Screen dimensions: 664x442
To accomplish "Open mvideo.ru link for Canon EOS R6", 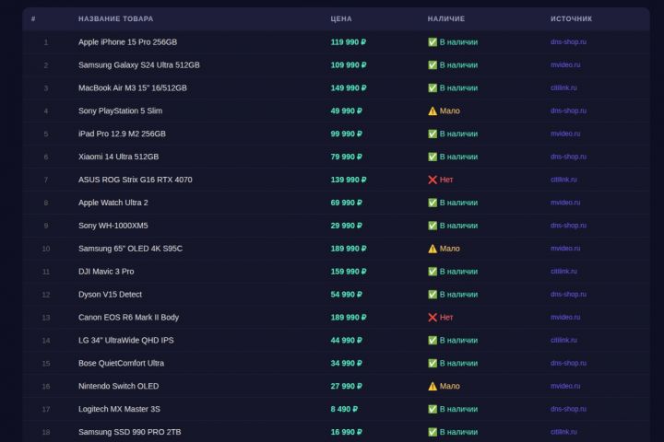I will (x=565, y=317).
